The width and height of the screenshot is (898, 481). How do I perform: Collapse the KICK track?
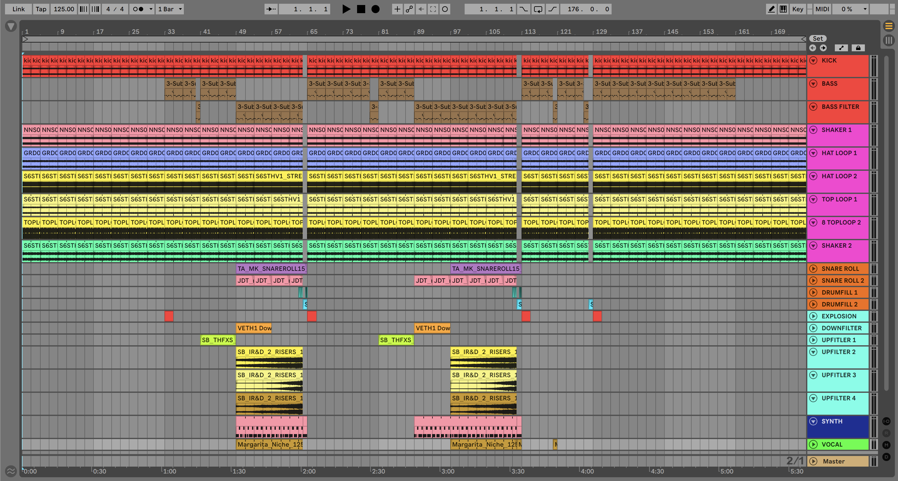813,60
